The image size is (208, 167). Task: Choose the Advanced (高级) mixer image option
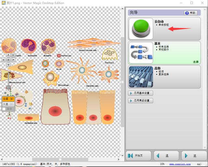(x=141, y=77)
